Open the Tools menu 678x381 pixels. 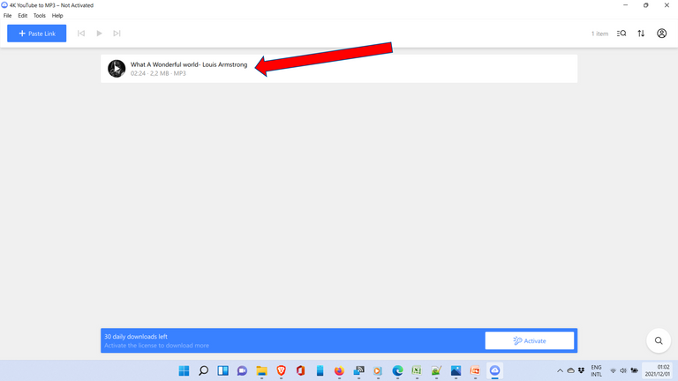pos(40,16)
